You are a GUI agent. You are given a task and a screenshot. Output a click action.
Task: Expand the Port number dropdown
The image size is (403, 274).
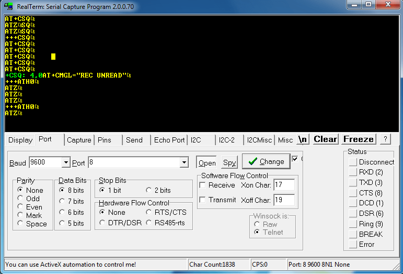point(184,163)
